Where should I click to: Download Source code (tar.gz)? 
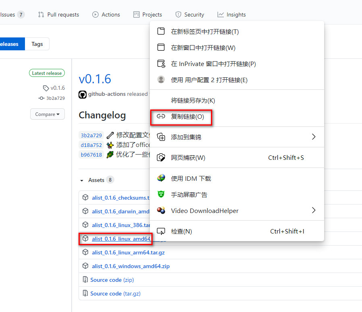click(x=116, y=293)
